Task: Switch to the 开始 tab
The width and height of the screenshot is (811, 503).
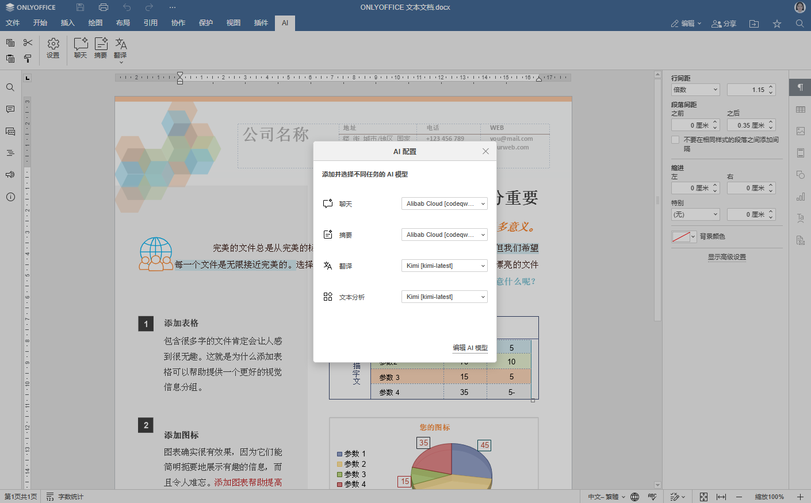Action: point(40,23)
